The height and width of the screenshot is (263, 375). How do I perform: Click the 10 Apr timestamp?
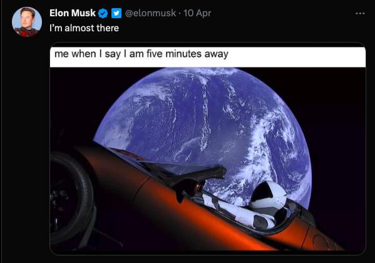[x=197, y=13]
